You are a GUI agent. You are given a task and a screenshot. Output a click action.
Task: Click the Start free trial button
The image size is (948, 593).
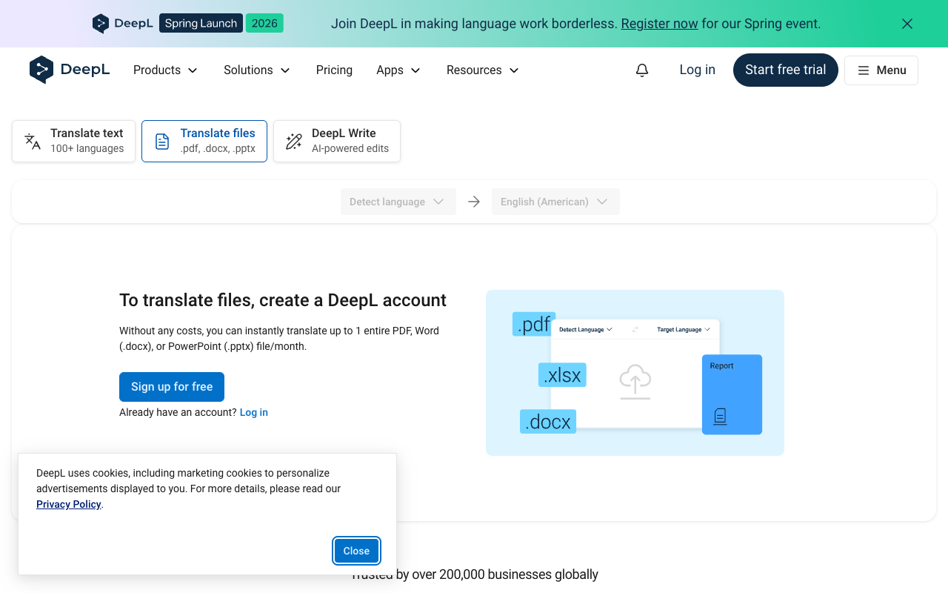coord(785,70)
